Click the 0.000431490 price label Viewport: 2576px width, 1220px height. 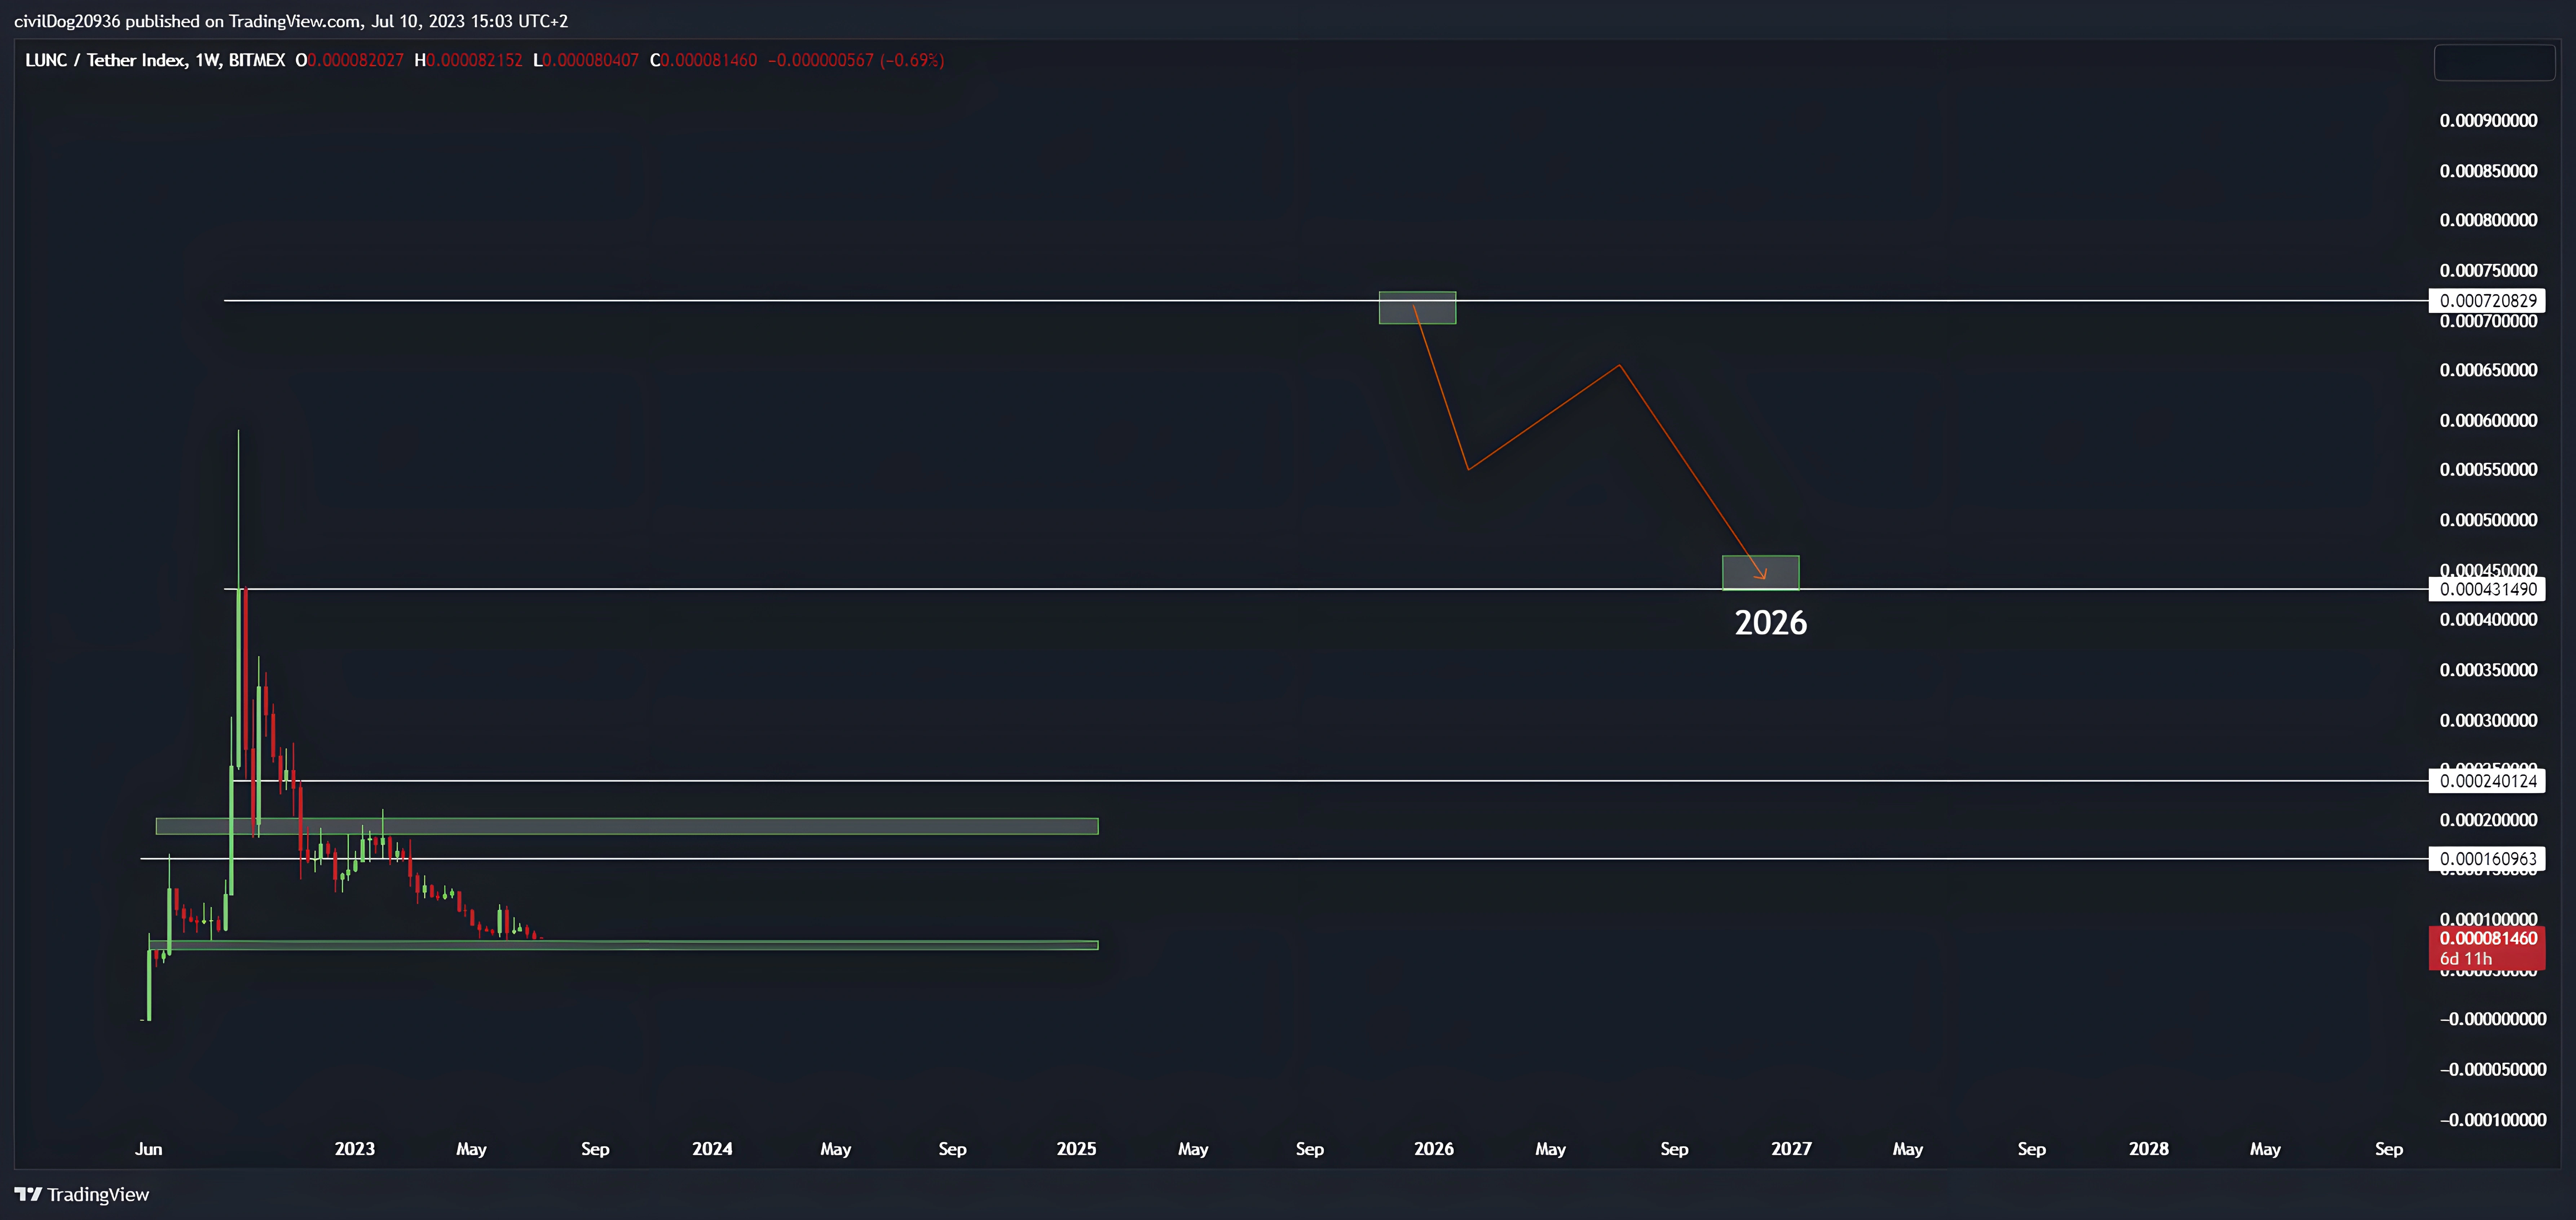2487,589
